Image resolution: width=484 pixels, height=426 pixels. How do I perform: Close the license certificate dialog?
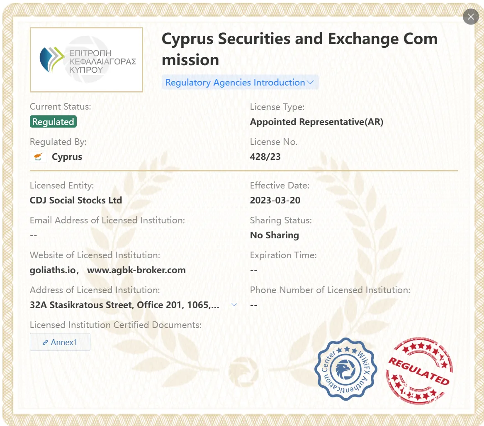point(470,17)
